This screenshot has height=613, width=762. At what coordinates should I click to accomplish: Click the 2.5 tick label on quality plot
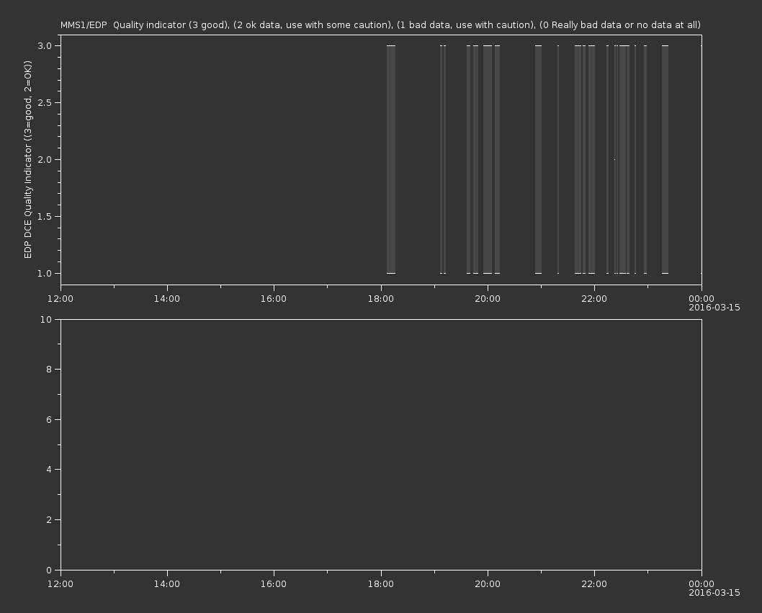45,102
